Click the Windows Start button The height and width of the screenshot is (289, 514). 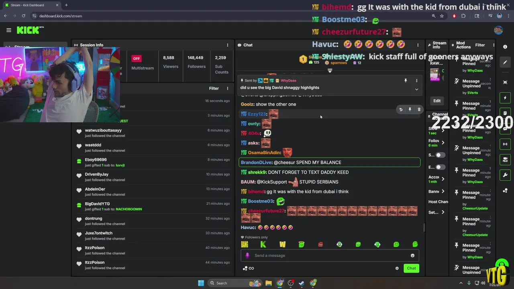pos(201,283)
